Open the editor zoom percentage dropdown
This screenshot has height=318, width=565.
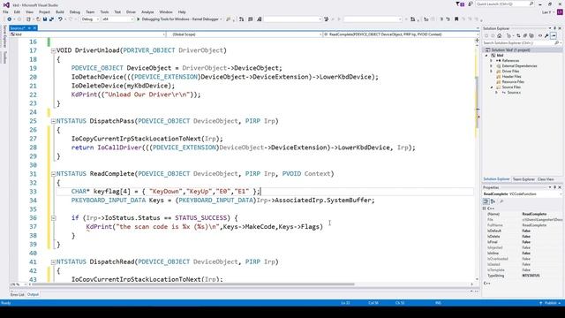point(18,284)
